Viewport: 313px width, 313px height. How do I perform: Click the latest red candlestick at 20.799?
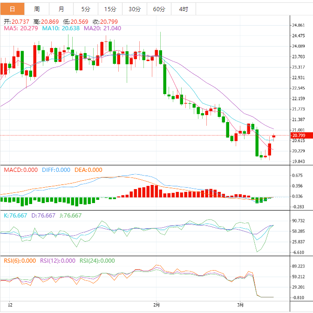[274, 136]
